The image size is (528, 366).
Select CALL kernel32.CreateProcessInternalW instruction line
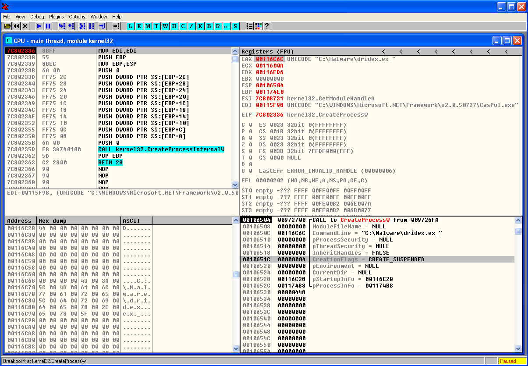[x=161, y=149]
